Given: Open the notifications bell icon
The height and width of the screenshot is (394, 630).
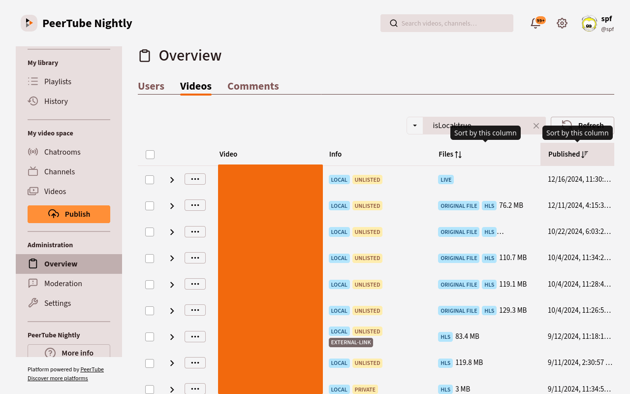Looking at the screenshot, I should click(x=535, y=23).
